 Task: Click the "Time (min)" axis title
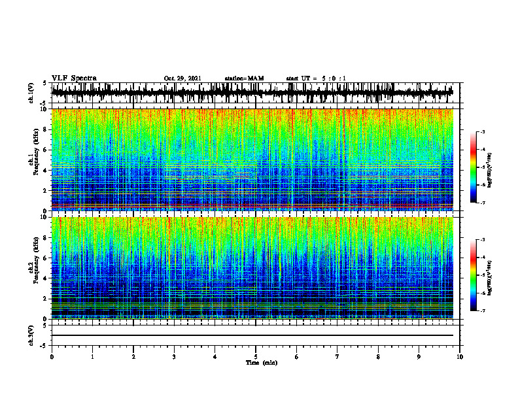(262, 363)
